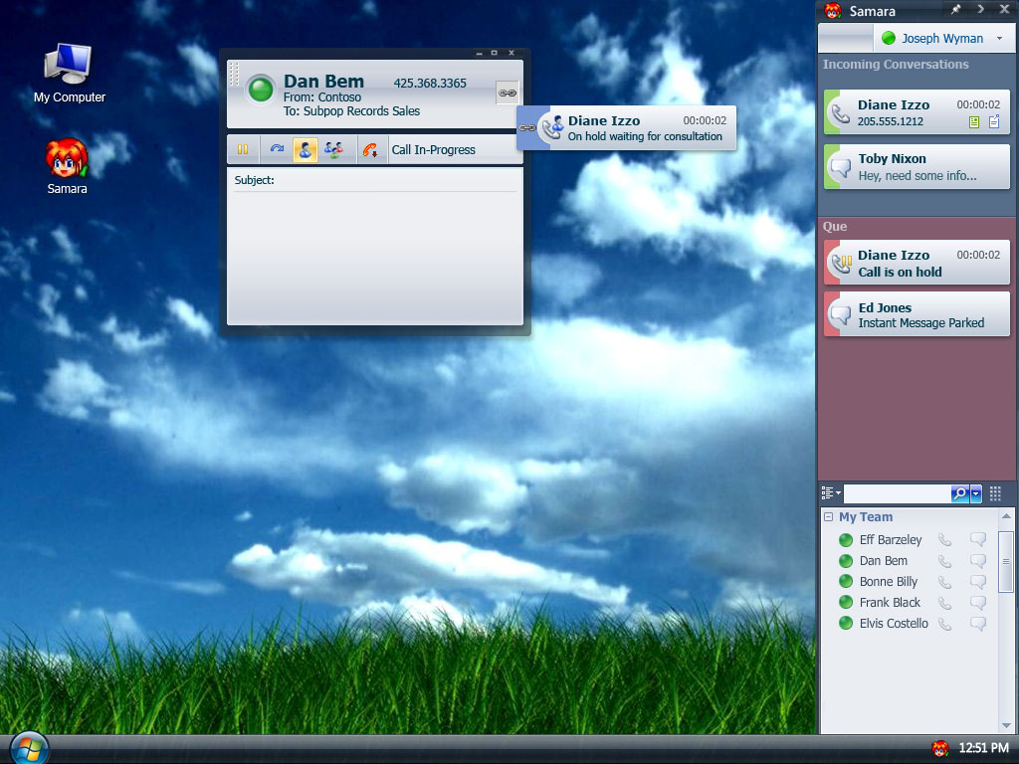Click the Call In-Progress status text

(x=434, y=150)
